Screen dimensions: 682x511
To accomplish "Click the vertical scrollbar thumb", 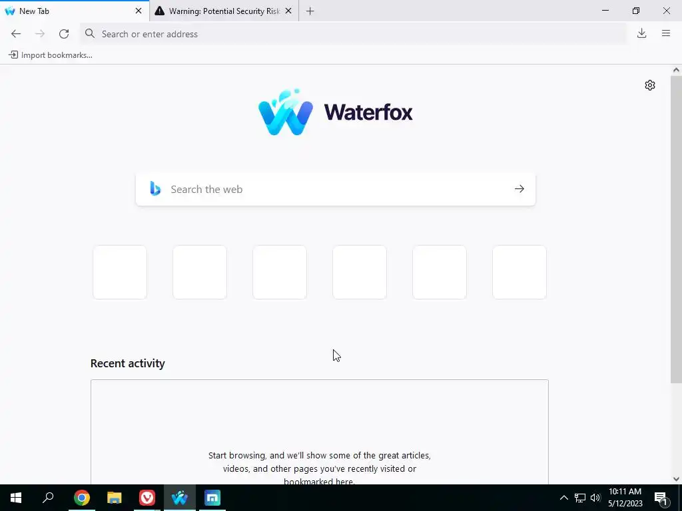I will tap(676, 229).
